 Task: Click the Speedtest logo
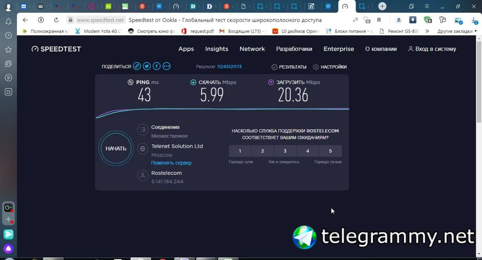[x=56, y=49]
